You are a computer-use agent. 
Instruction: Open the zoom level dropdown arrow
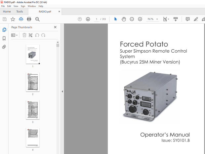(157, 19)
